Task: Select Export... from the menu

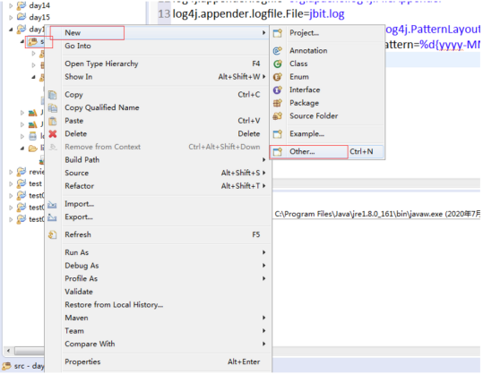Action: pos(159,217)
